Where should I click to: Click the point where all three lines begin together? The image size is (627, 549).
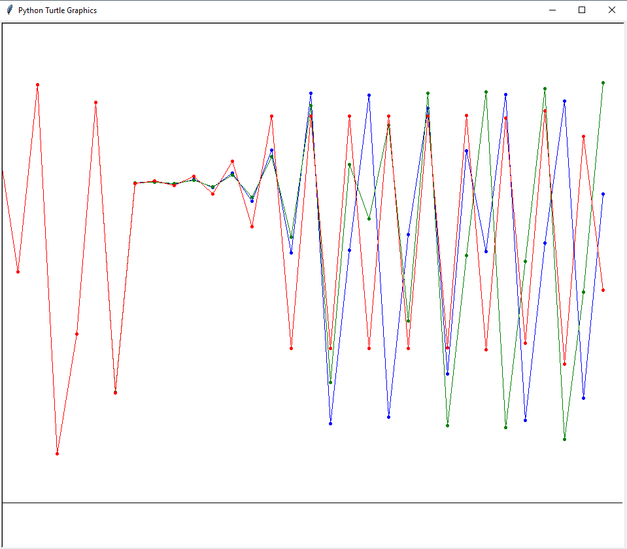pos(135,183)
